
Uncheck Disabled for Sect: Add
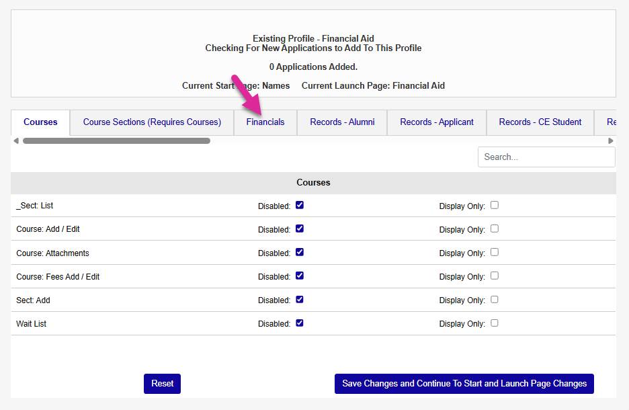pos(300,299)
